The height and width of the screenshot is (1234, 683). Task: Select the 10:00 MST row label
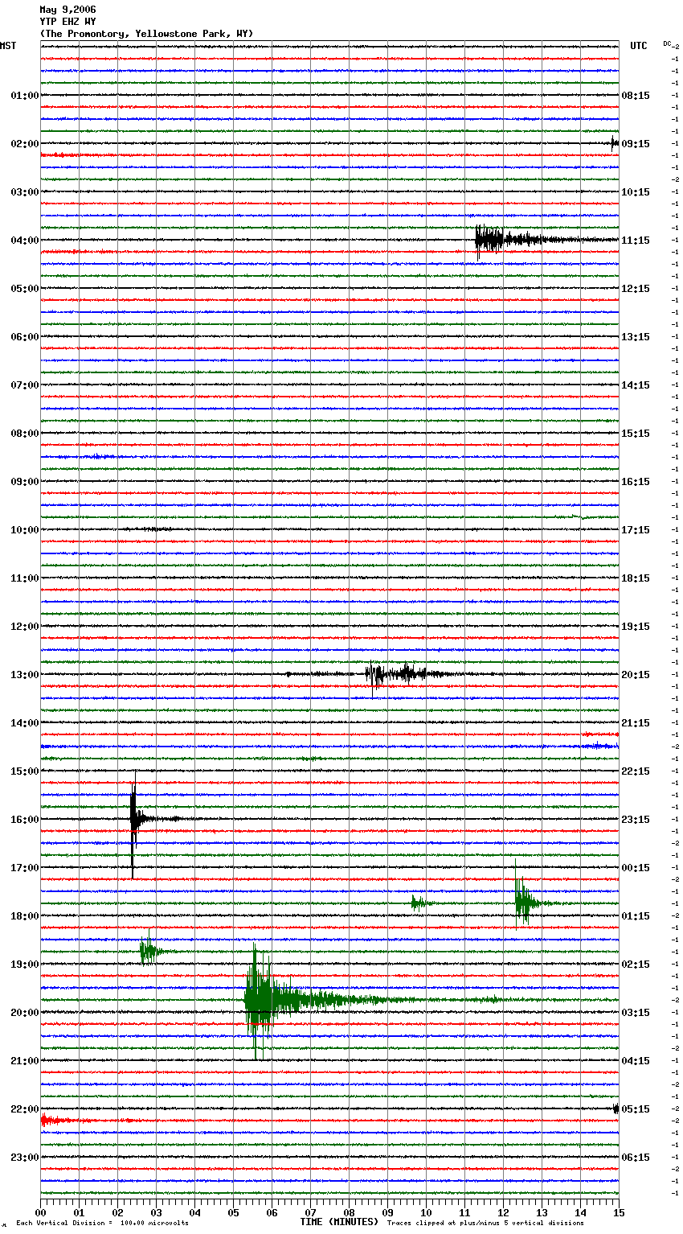pos(24,530)
